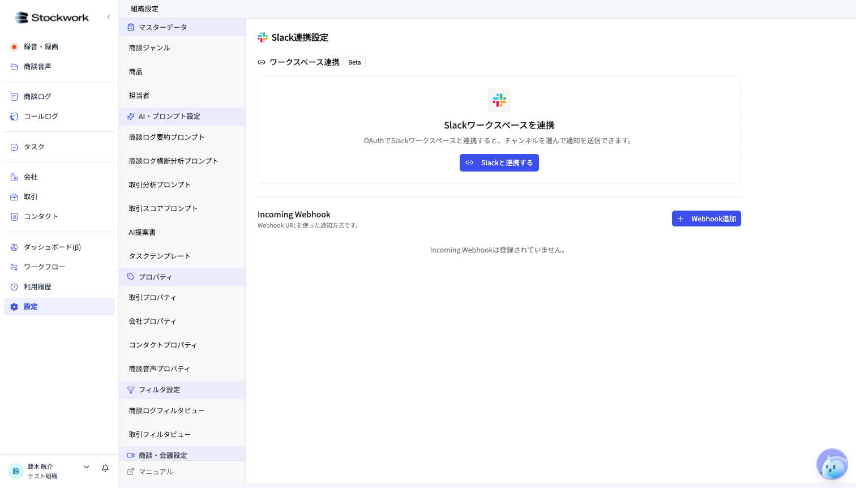The width and height of the screenshot is (856, 488).
Task: Open AI提案書 settings
Action: pyautogui.click(x=182, y=233)
